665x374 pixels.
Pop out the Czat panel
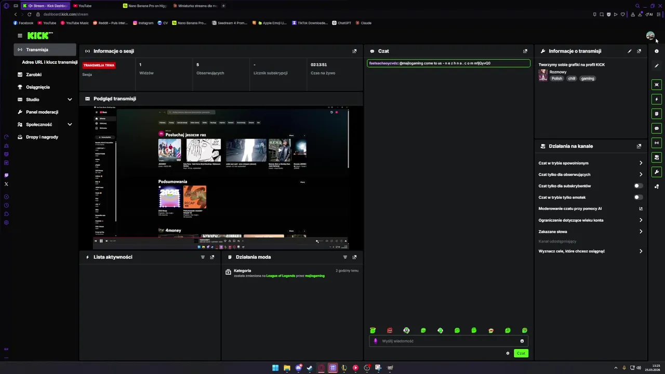coord(525,51)
